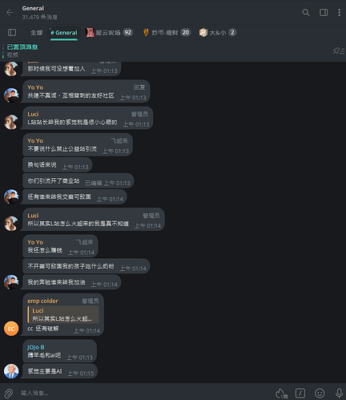This screenshot has width=346, height=400.
Task: Open the EC orange avatar profile
Action: point(11,329)
